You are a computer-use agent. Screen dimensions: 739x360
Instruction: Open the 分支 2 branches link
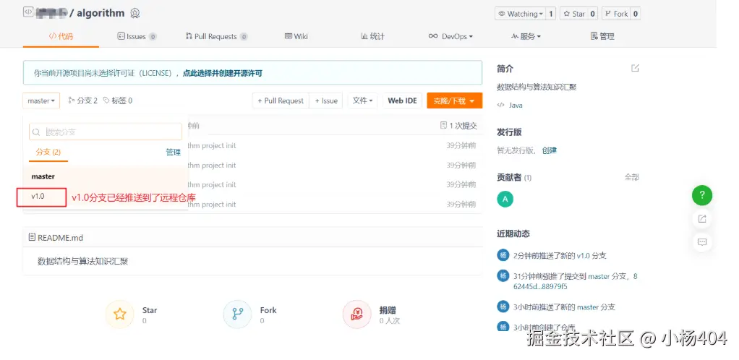pyautogui.click(x=83, y=100)
